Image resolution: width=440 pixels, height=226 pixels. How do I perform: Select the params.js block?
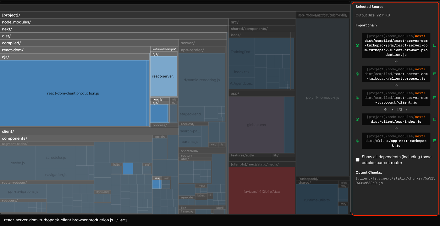pos(190,142)
